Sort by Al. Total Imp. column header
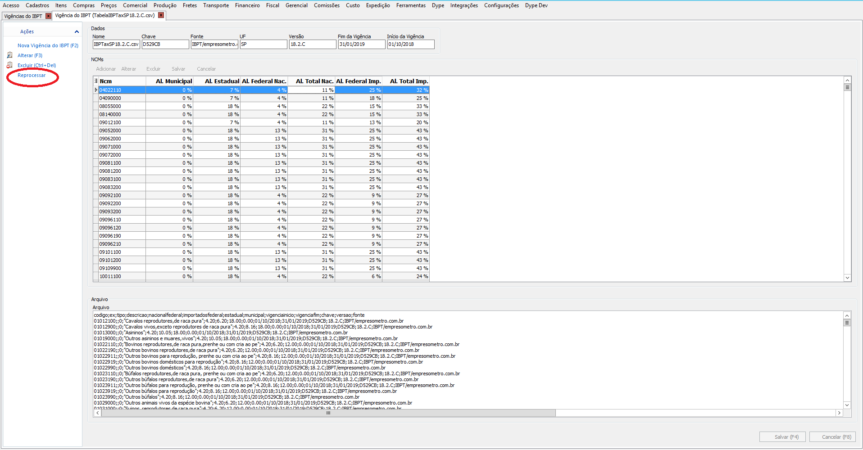 406,81
